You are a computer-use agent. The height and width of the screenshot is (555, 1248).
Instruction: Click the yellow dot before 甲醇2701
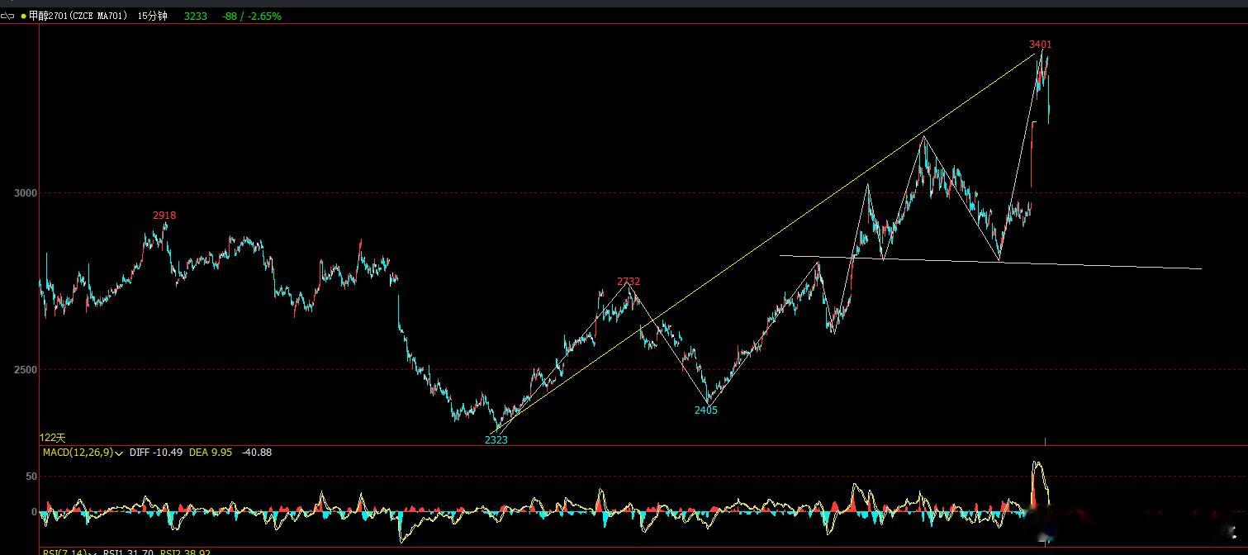pyautogui.click(x=23, y=16)
